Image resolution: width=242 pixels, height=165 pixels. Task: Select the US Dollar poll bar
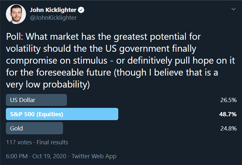point(36,100)
